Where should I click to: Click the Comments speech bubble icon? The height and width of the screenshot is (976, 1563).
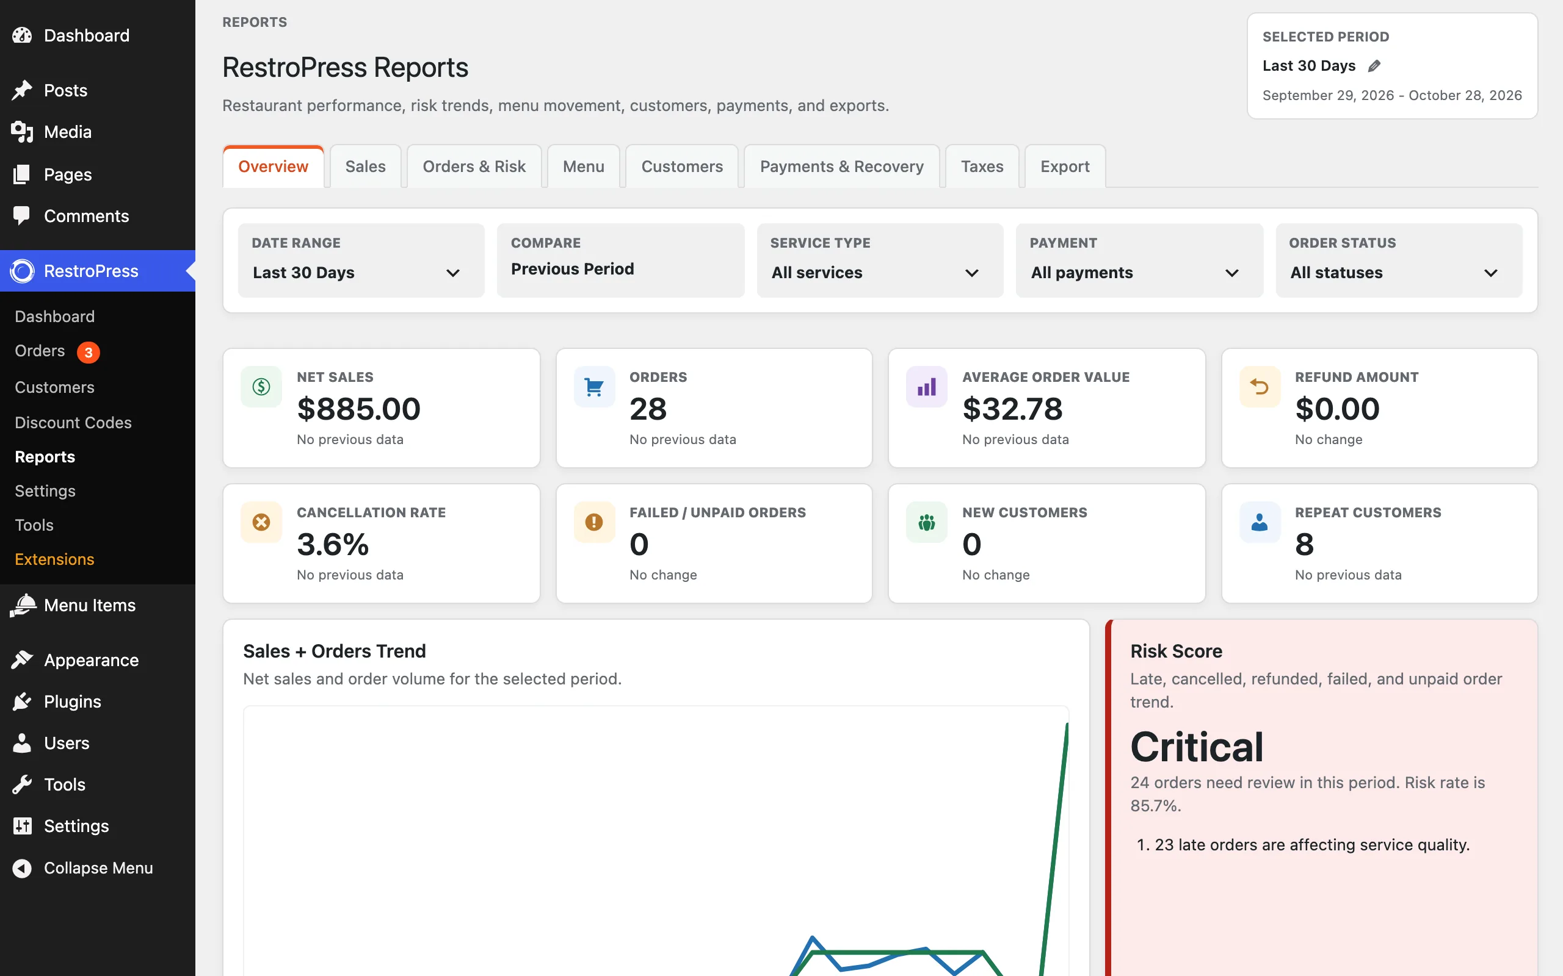(22, 215)
